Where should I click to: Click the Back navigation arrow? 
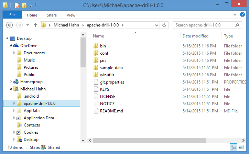click(x=10, y=25)
